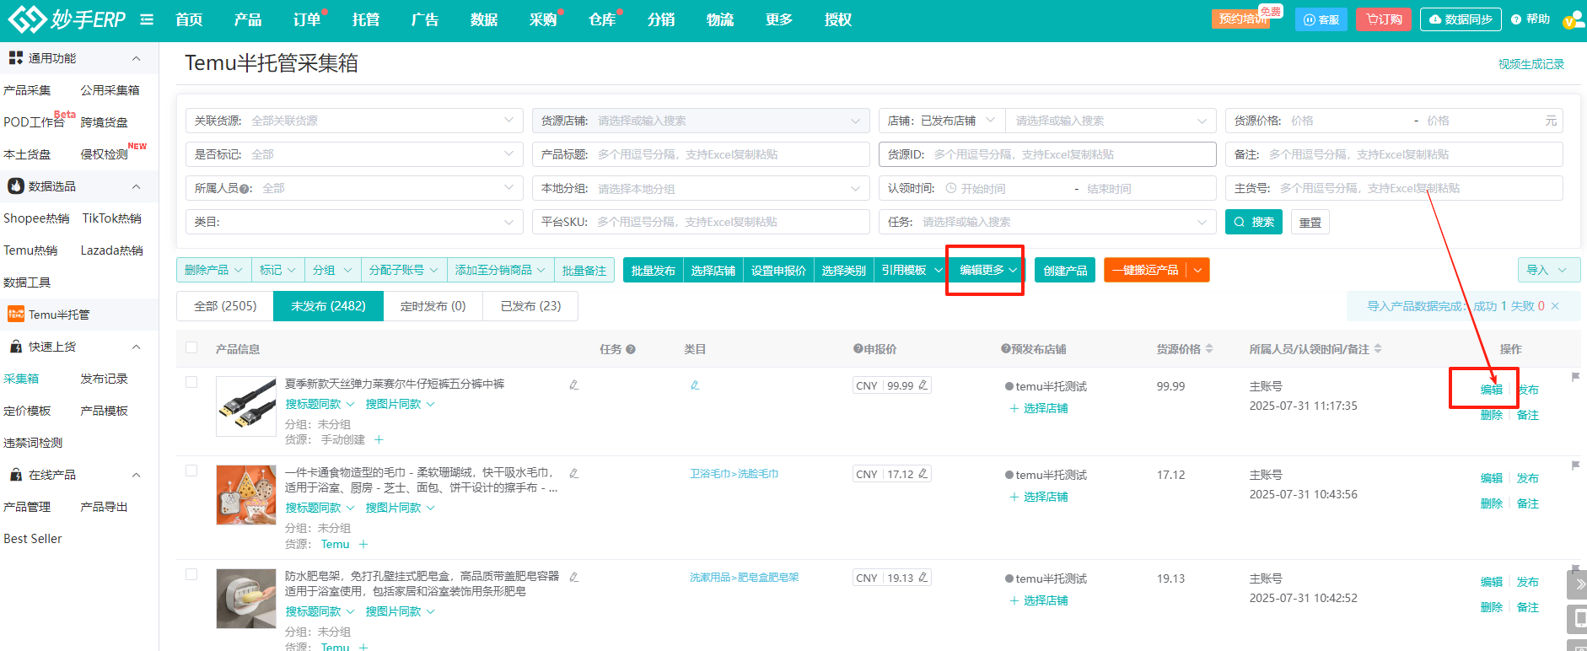The height and width of the screenshot is (651, 1587).
Task: Open the soap holder product thumbnail
Action: (x=246, y=599)
